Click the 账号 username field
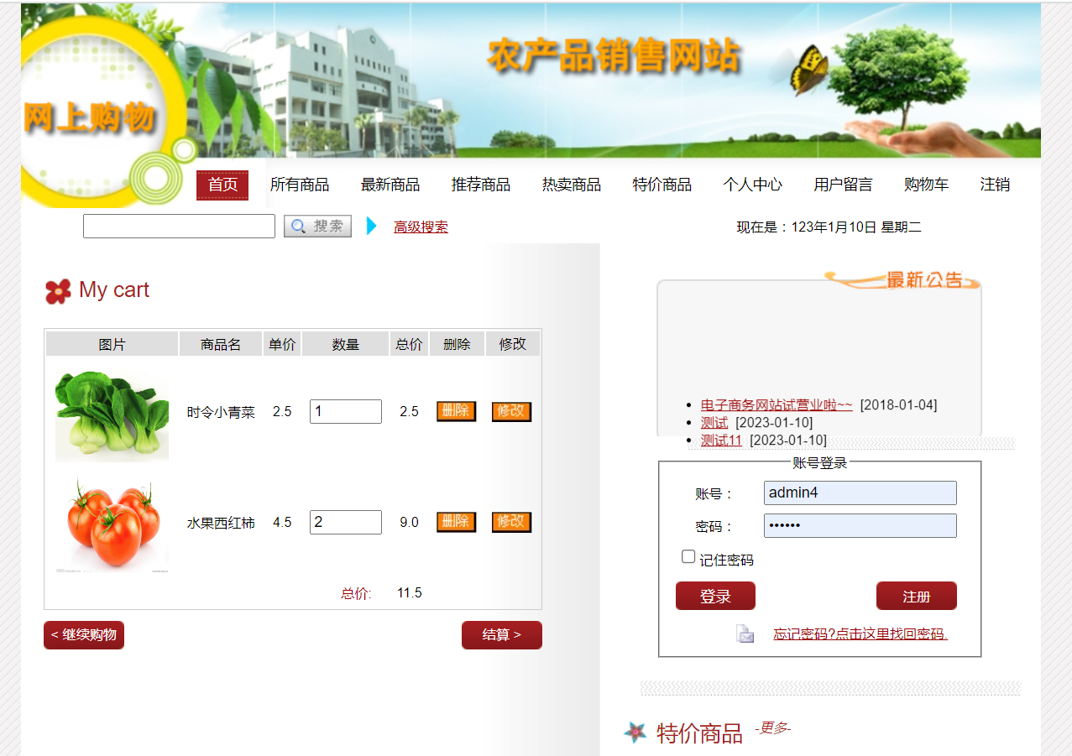The image size is (1072, 756). click(x=860, y=493)
